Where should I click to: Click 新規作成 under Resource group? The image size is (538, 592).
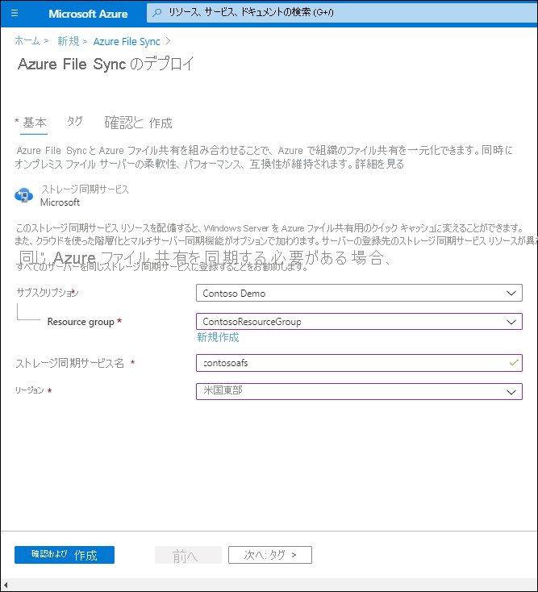(218, 337)
